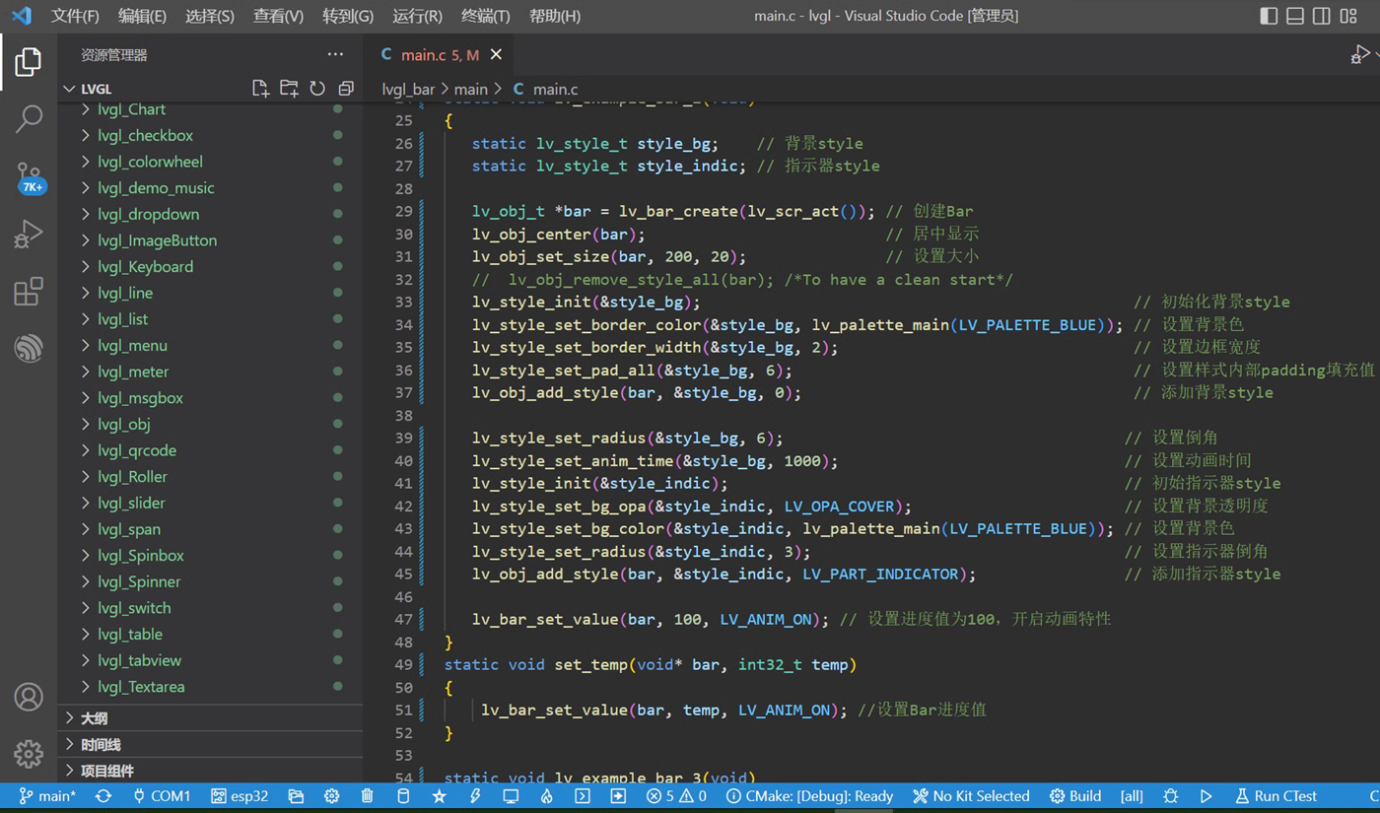1380x813 pixels.
Task: Toggle the secondary sidebar layout button
Action: pos(1322,16)
